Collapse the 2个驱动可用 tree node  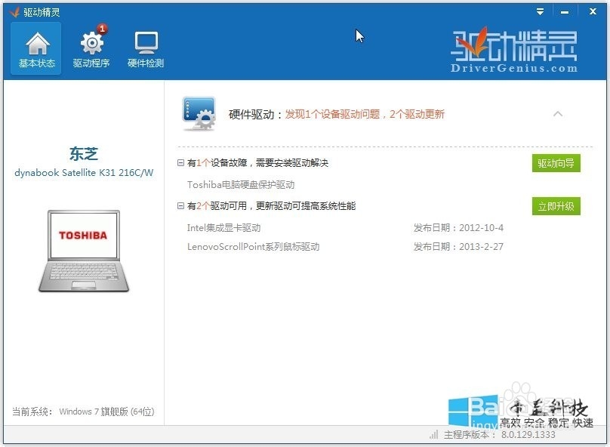pos(180,206)
